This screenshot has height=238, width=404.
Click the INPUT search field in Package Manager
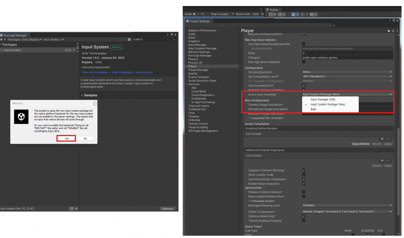(x=153, y=39)
